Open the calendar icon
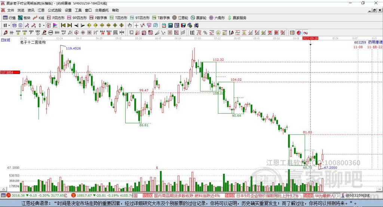Image resolution: width=383 pixels, height=207 pixels. tap(164, 25)
